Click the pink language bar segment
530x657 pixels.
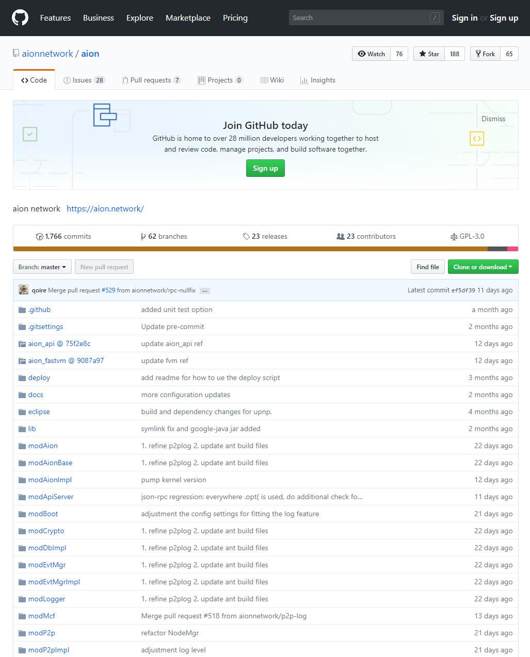point(513,249)
